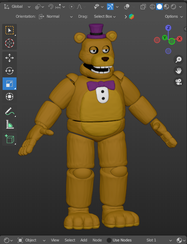Toggle Use Nodes checkbox
The width and height of the screenshot is (187, 244).
[x=109, y=240]
